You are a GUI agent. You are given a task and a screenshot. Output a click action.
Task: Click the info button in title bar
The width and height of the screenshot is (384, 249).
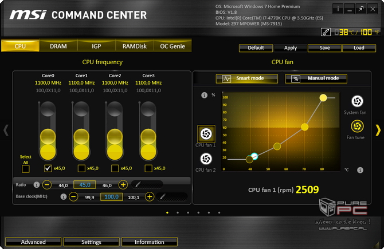pos(338,9)
